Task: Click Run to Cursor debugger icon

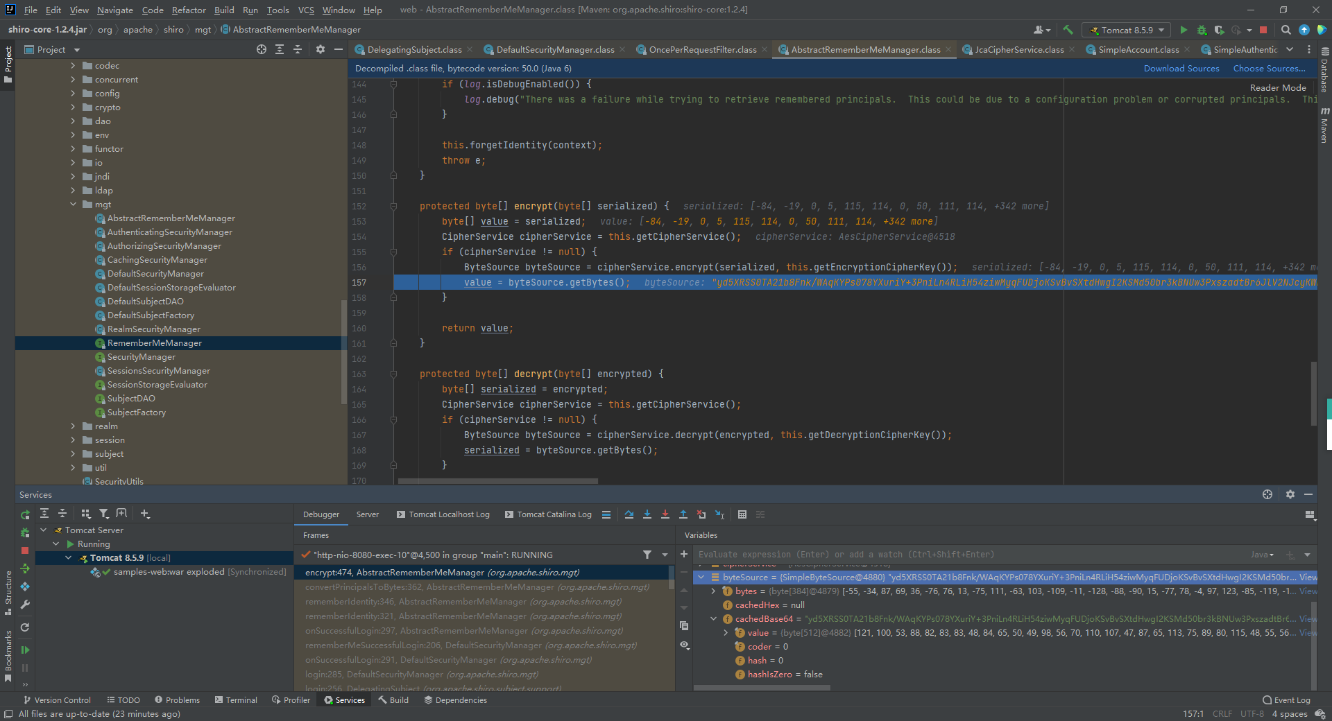Action: [719, 514]
